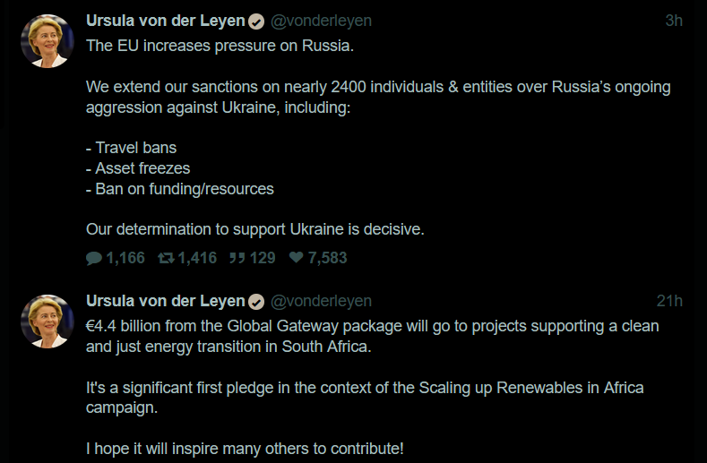This screenshot has height=463, width=707.
Task: Open the Ursula von der Leyen name on the second tweet
Action: click(166, 301)
